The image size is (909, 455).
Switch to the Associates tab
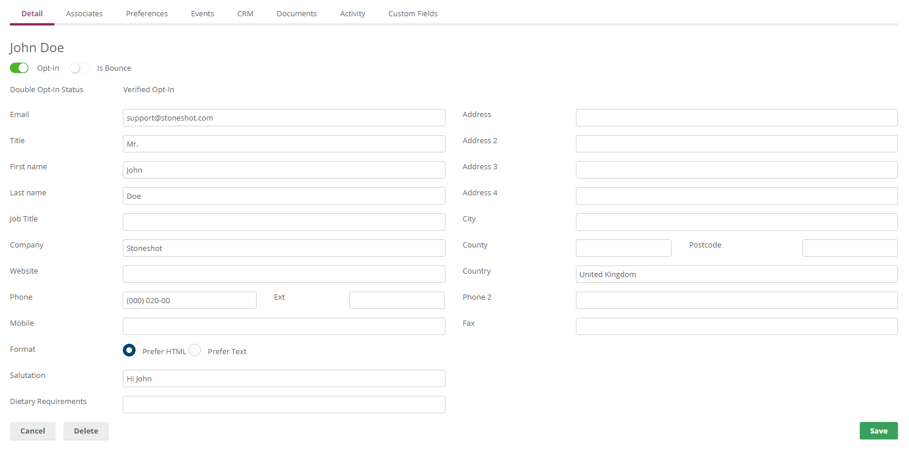pos(84,13)
